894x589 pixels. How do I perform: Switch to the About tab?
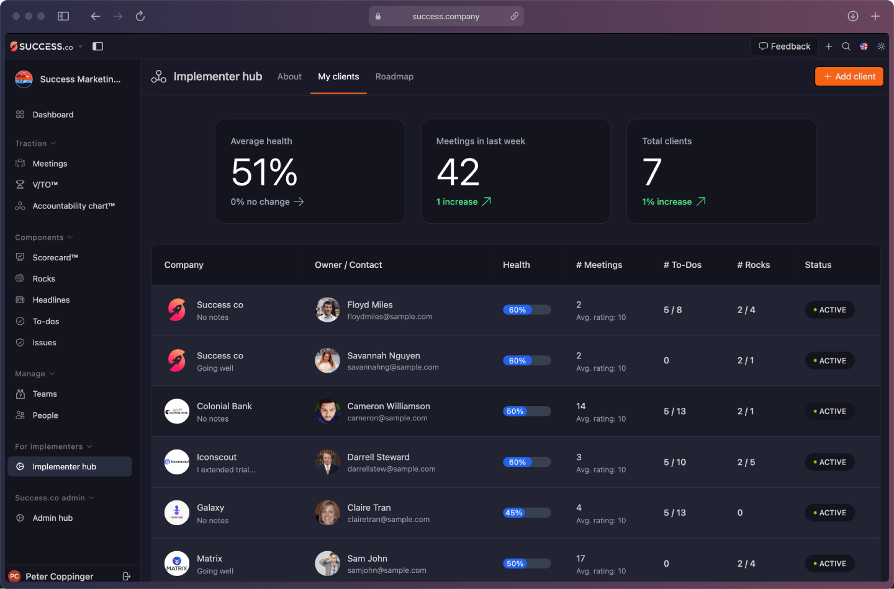289,76
